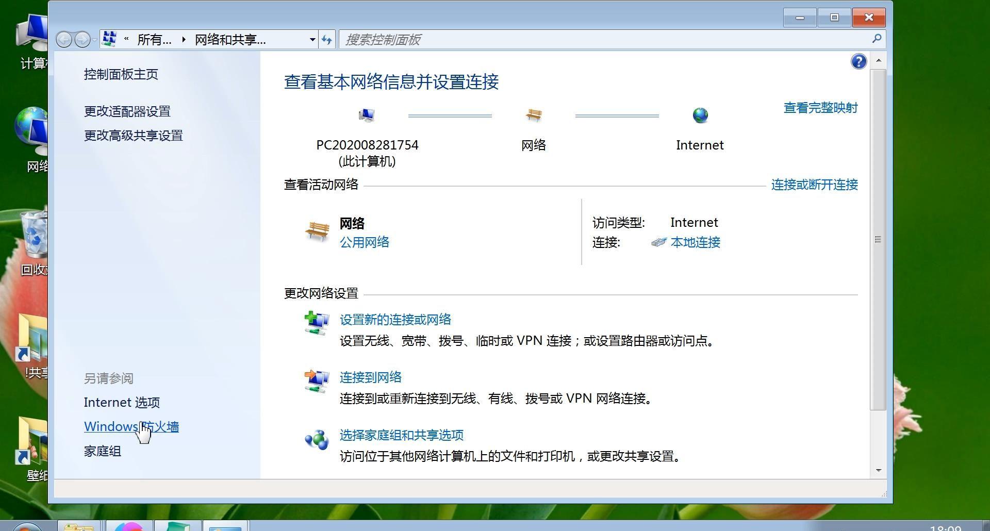Click the bold 网络 active network name

point(352,223)
